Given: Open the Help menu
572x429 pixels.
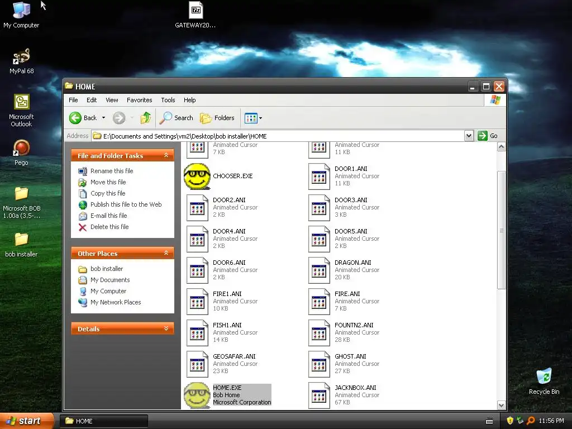Looking at the screenshot, I should tap(190, 100).
